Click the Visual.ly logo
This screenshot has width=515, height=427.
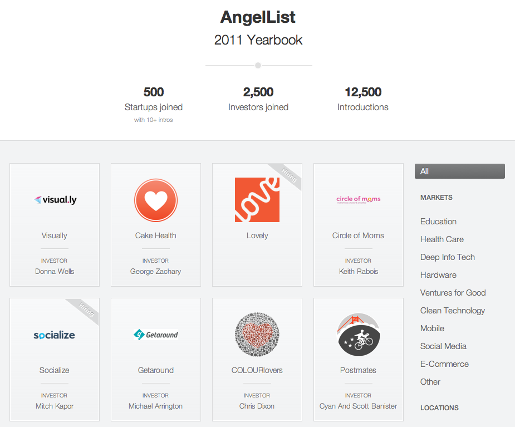tap(55, 200)
